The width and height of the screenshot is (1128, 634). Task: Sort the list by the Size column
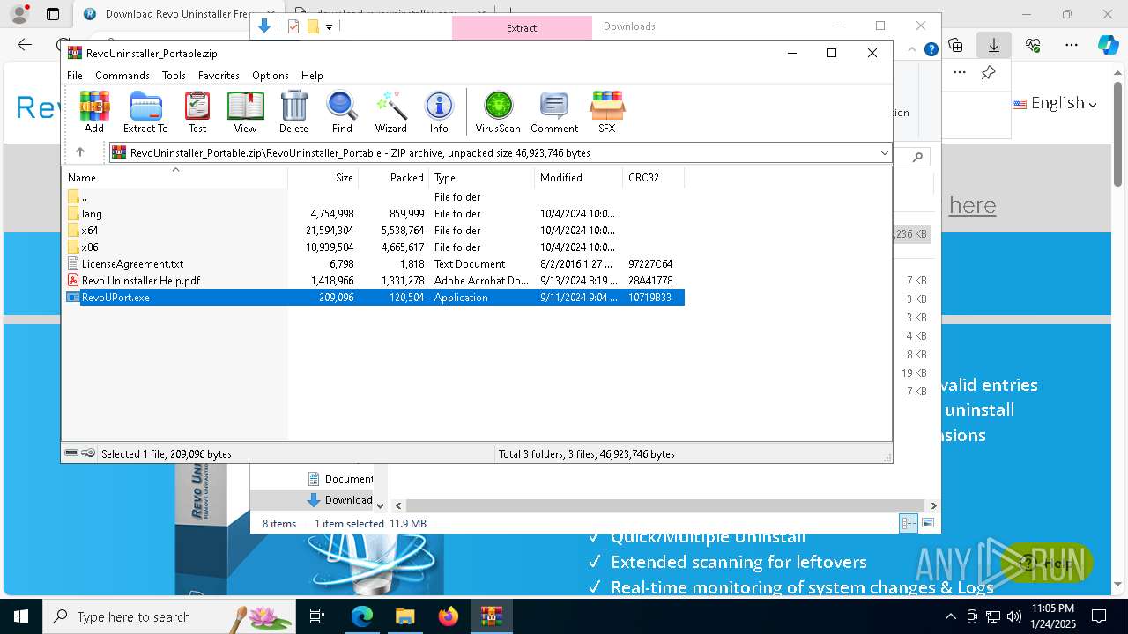point(323,177)
